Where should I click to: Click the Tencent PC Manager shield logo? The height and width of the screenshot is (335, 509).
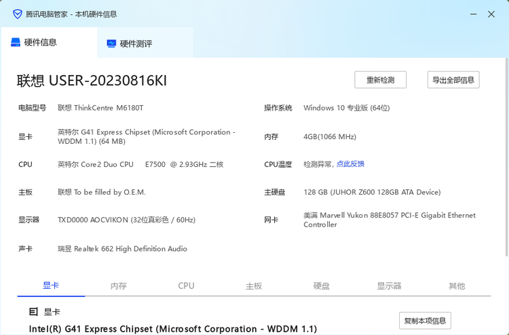pos(18,14)
